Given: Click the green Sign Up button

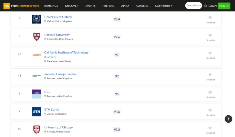Looking at the screenshot, I should [x=224, y=6].
